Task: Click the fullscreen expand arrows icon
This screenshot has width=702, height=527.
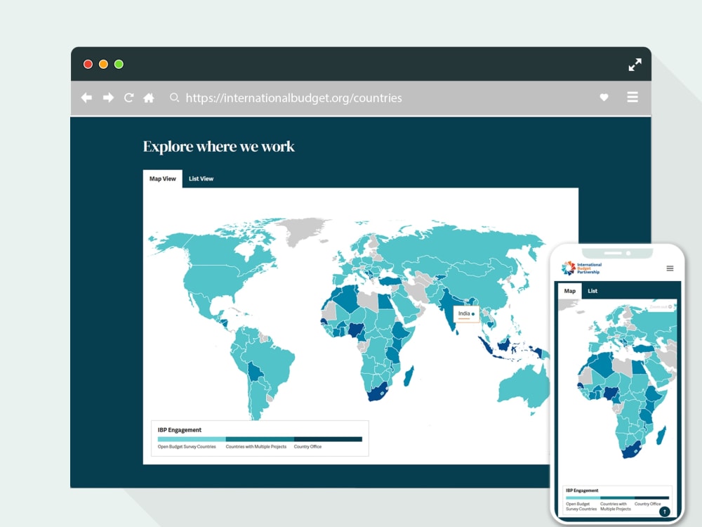Action: click(x=635, y=65)
